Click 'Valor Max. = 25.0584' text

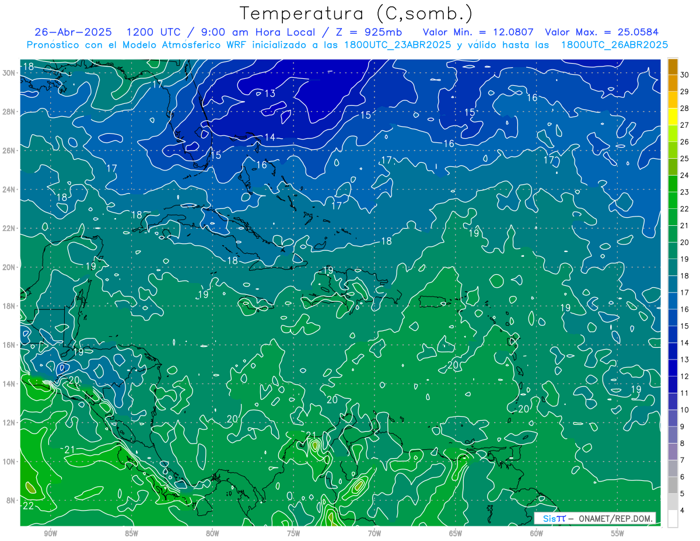point(601,32)
